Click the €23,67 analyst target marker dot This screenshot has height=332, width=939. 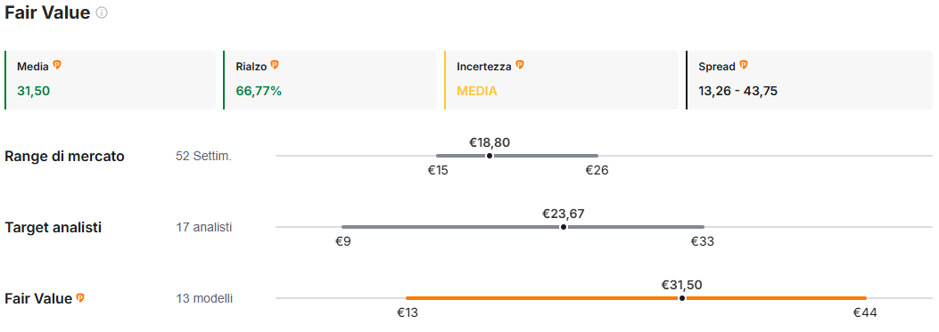click(x=563, y=227)
